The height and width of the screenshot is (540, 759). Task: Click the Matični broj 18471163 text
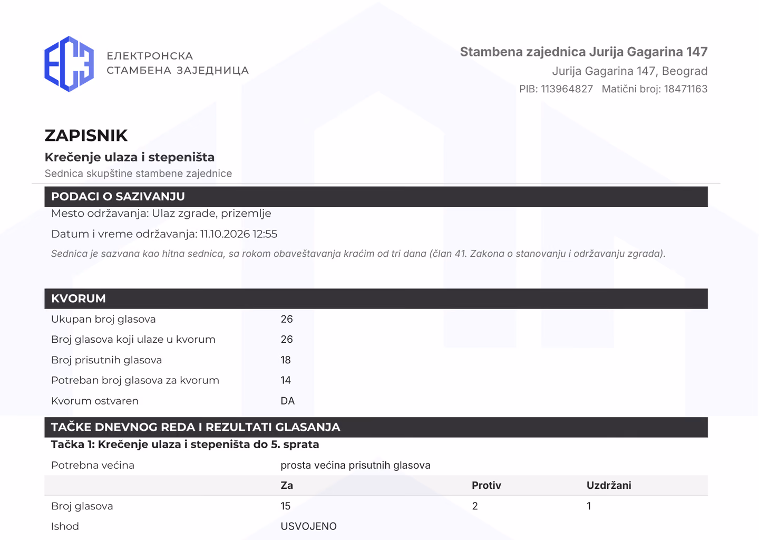(655, 89)
